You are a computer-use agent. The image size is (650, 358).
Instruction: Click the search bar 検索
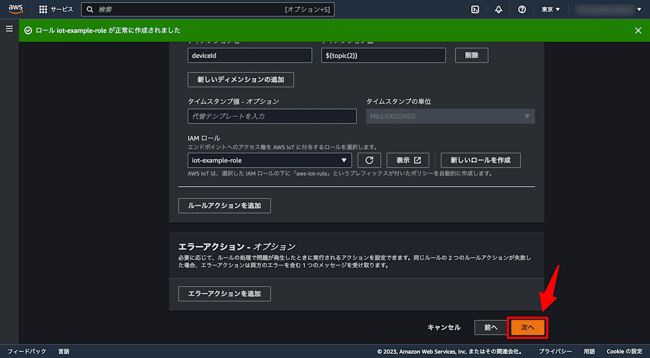[x=207, y=9]
